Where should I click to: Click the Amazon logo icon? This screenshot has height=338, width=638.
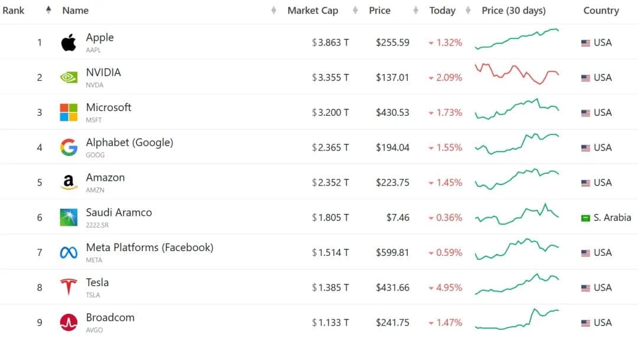coord(69,183)
